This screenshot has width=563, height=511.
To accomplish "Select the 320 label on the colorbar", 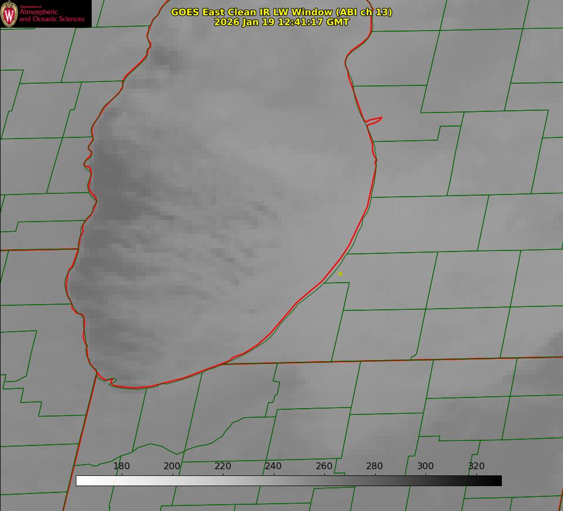I will point(476,466).
